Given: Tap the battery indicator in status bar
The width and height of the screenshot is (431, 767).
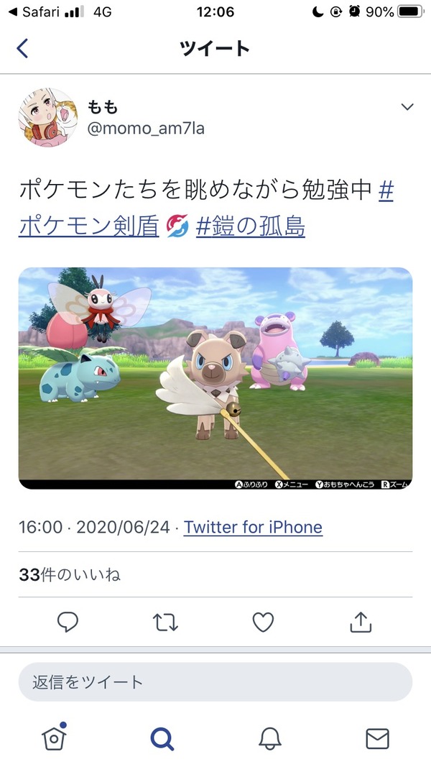Looking at the screenshot, I should (x=410, y=12).
